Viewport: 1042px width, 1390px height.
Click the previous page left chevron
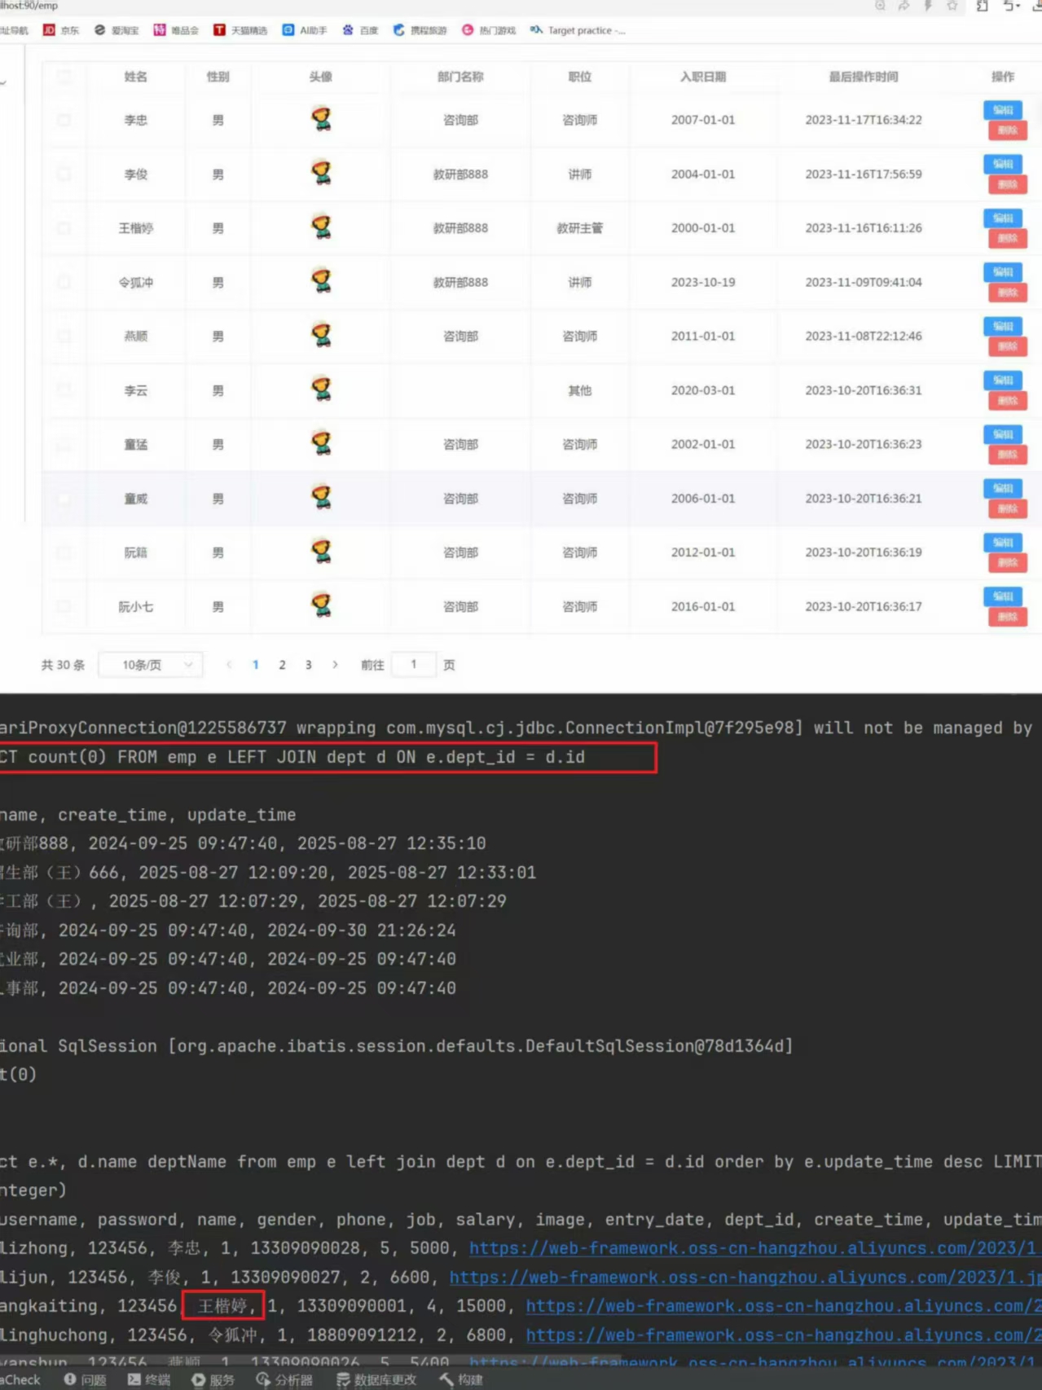(229, 665)
